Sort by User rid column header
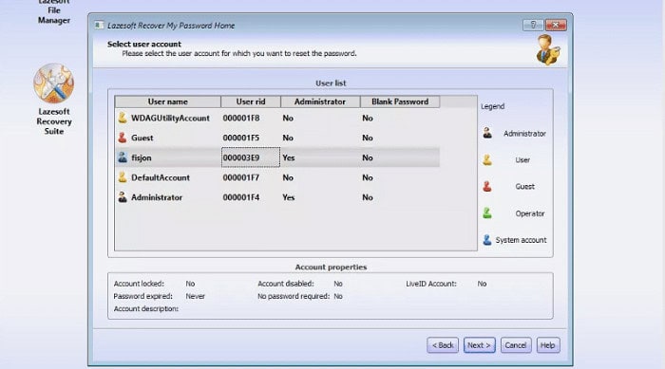This screenshot has height=369, width=665. pos(251,101)
